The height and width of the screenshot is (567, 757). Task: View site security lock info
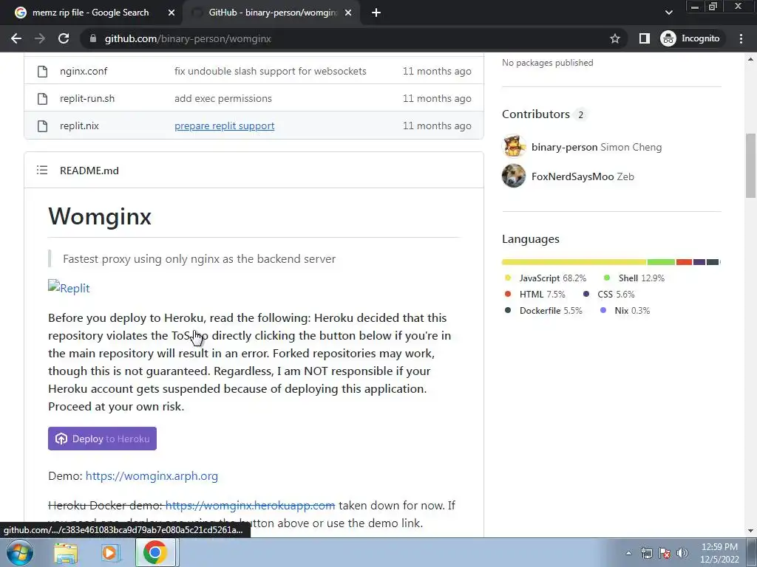pos(93,38)
